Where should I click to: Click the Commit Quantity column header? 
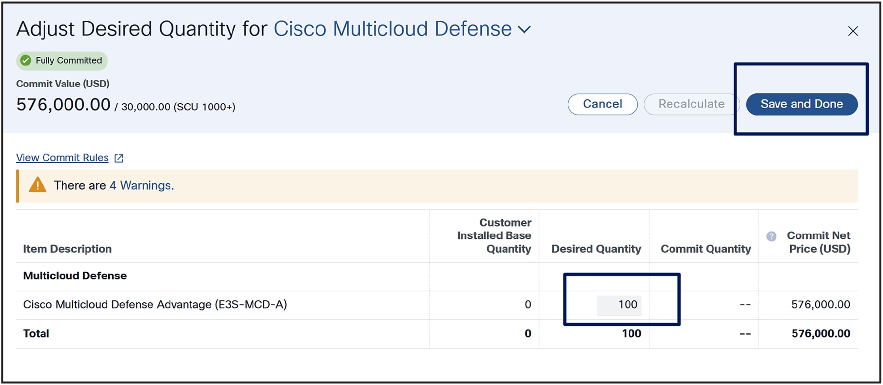click(x=706, y=249)
